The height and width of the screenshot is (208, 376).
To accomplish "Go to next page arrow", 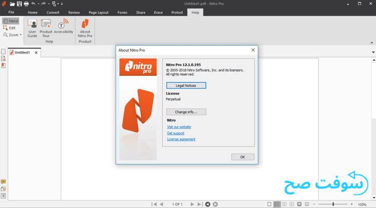I will point(192,204).
